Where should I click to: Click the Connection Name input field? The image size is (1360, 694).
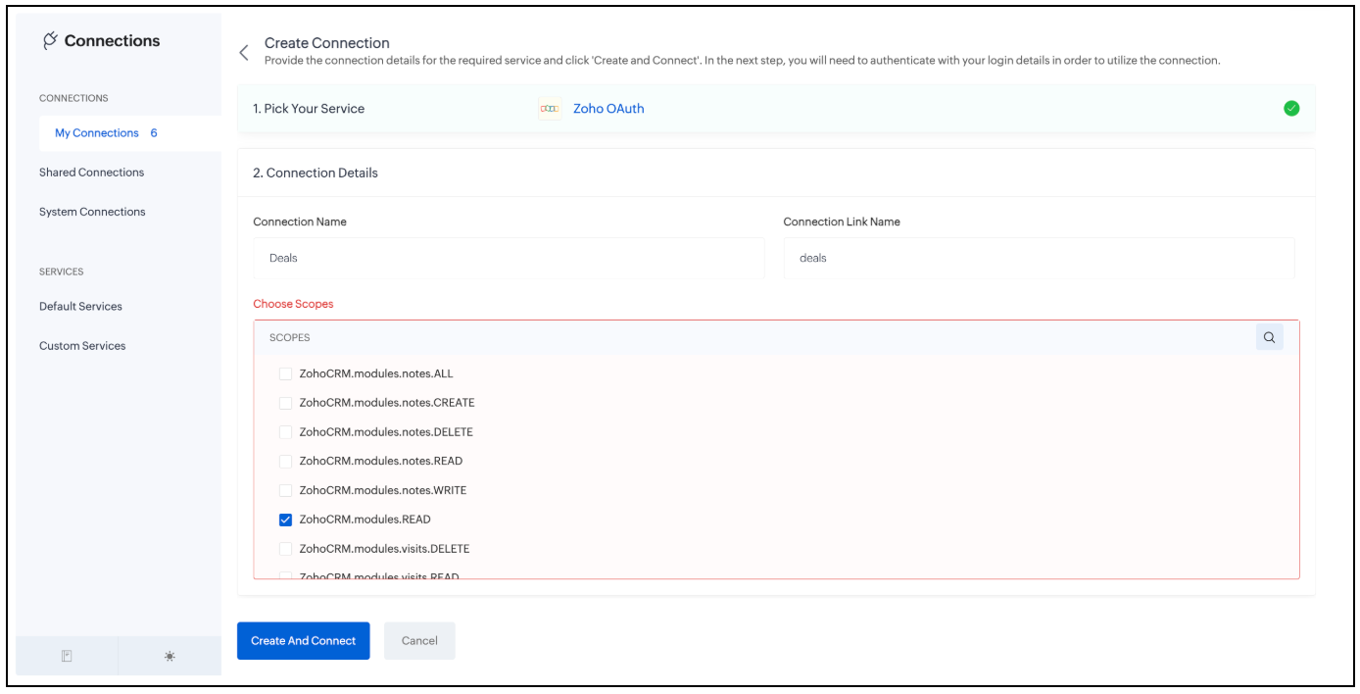pos(509,258)
